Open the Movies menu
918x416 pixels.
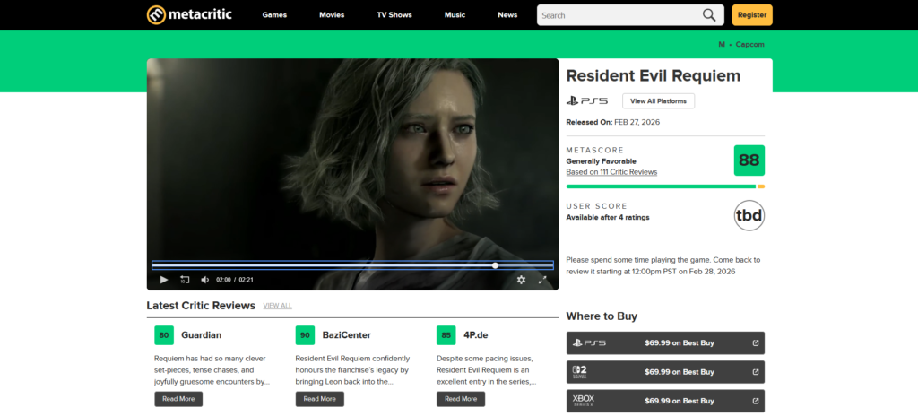point(332,15)
